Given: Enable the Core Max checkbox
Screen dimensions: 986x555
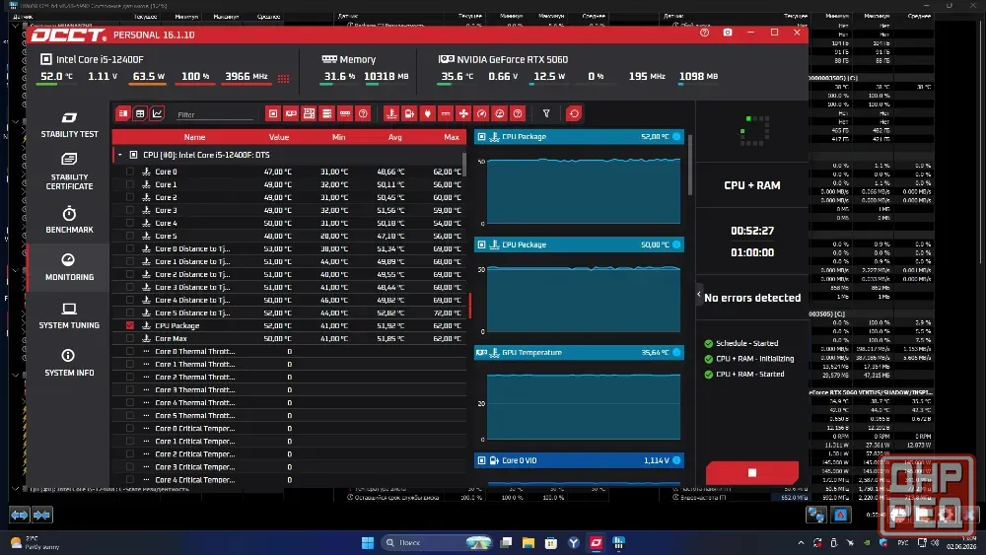Looking at the screenshot, I should pos(129,338).
